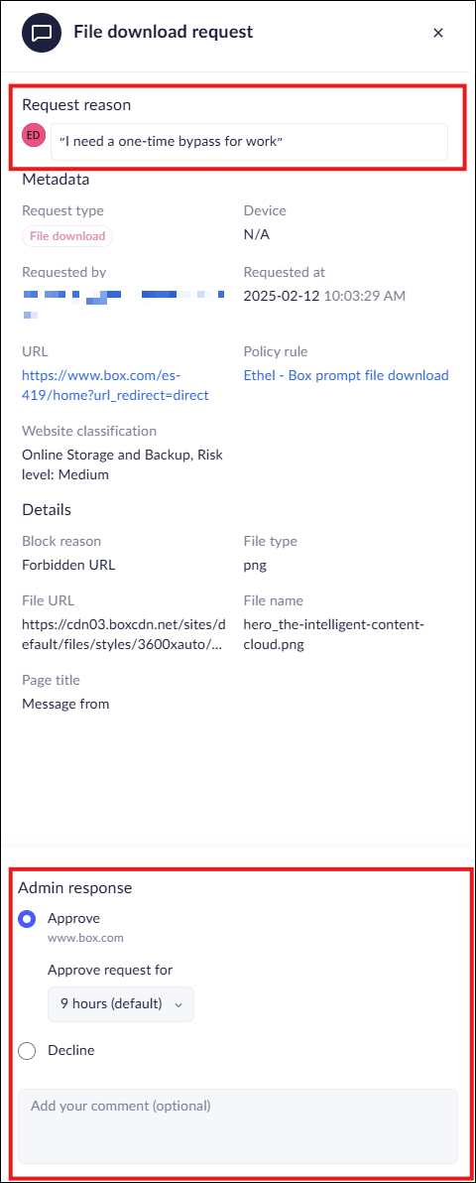Select the Decline radio button
This screenshot has width=476, height=1183.
[x=27, y=1050]
